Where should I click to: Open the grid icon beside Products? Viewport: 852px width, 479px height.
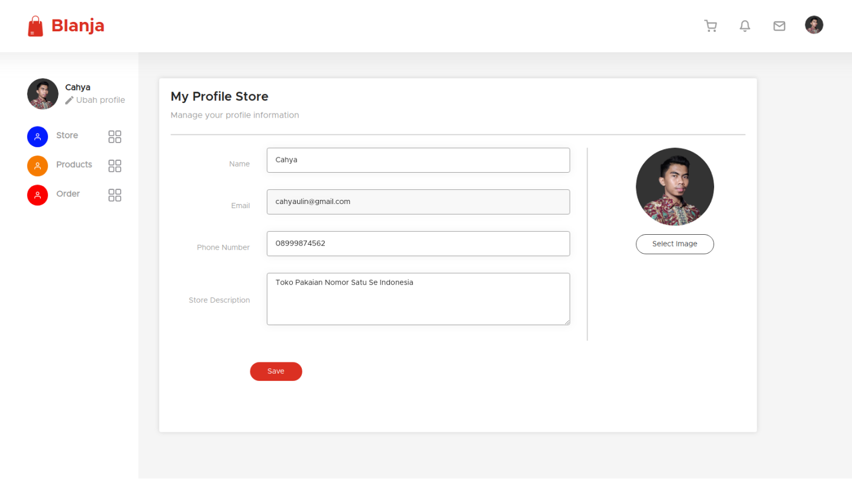coord(114,166)
